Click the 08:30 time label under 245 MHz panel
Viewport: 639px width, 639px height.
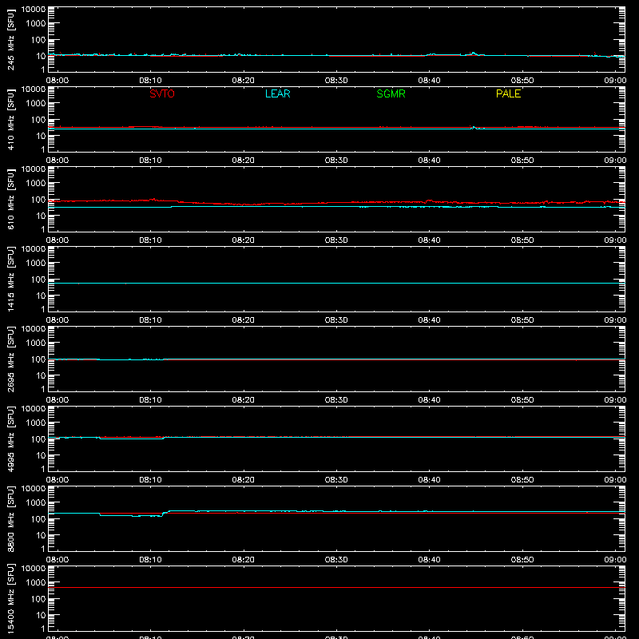pos(336,81)
